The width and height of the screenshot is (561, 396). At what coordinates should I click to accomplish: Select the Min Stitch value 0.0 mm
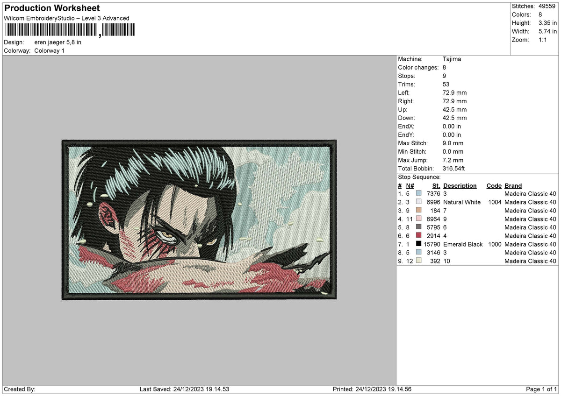[453, 151]
